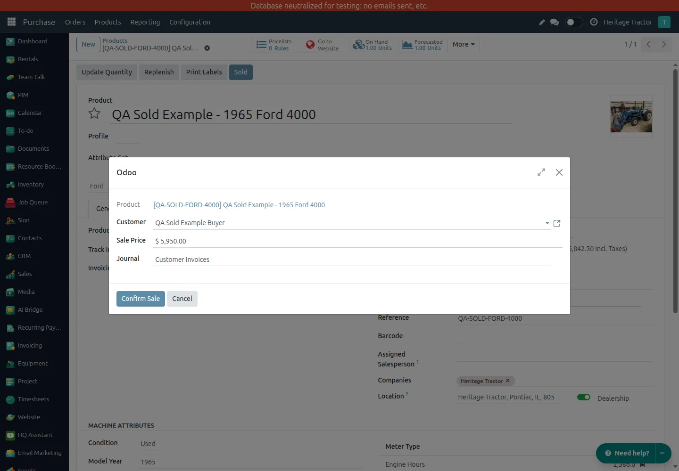The height and width of the screenshot is (471, 679).
Task: Open the On Hand units smart button
Action: tap(373, 45)
